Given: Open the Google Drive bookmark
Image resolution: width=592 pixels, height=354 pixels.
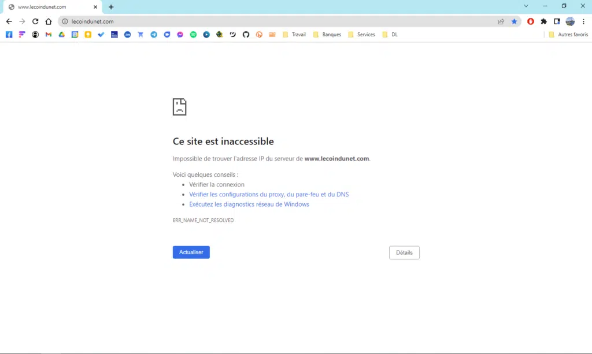Looking at the screenshot, I should pyautogui.click(x=61, y=34).
